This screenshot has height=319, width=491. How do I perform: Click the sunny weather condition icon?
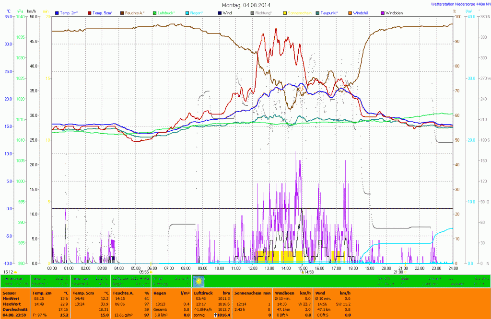199,281
